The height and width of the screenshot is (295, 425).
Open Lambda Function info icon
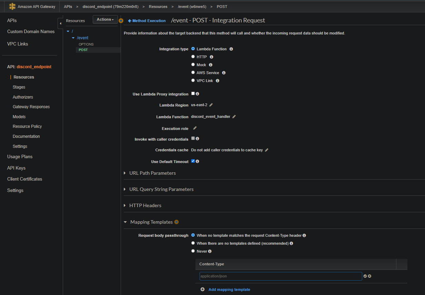(231, 49)
